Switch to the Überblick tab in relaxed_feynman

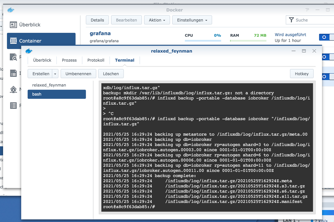[x=42, y=60]
